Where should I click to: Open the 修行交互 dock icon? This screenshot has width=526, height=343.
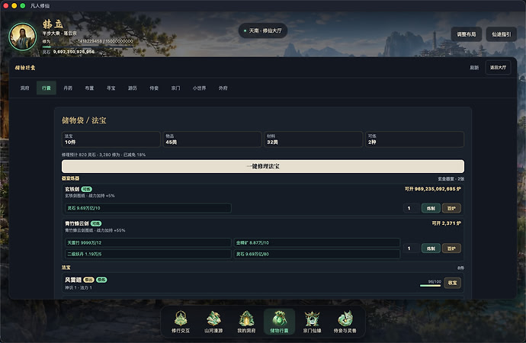click(181, 322)
